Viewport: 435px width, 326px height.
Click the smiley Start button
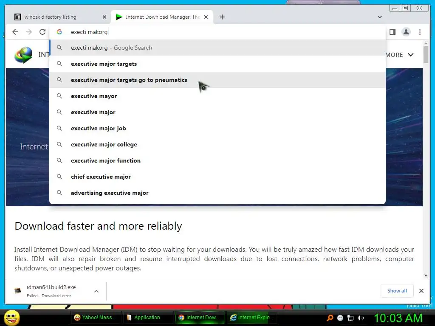point(11,318)
